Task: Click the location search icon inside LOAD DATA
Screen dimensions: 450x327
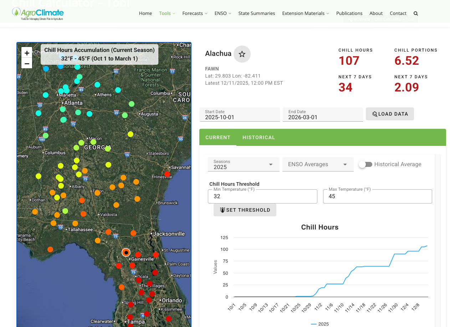Action: click(x=375, y=114)
